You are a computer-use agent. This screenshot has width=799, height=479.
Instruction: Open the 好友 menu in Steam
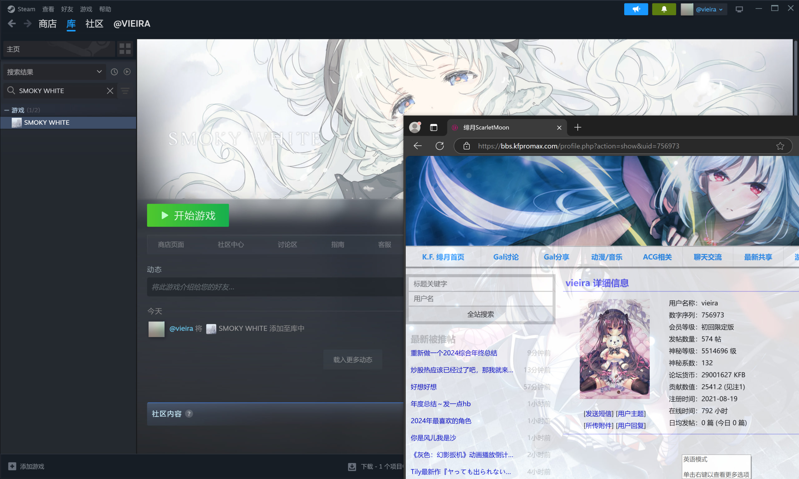67,9
